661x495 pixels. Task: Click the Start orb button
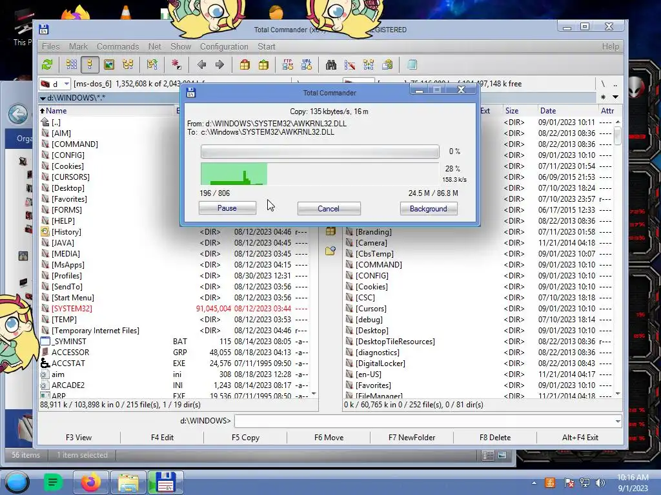(x=17, y=482)
